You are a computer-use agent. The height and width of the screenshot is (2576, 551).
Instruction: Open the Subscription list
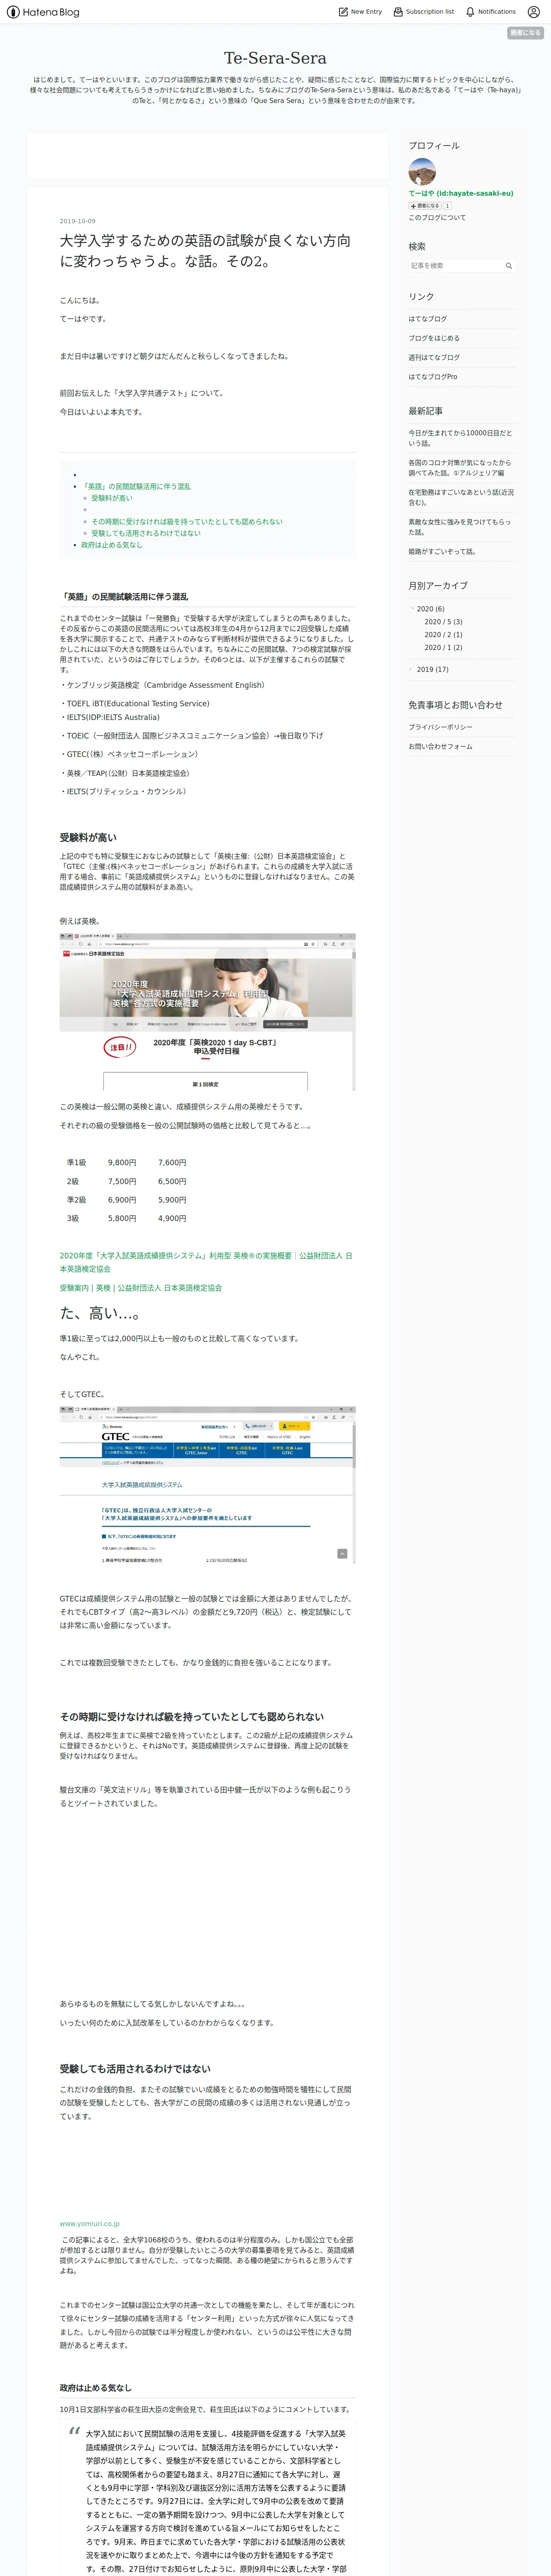[x=424, y=12]
